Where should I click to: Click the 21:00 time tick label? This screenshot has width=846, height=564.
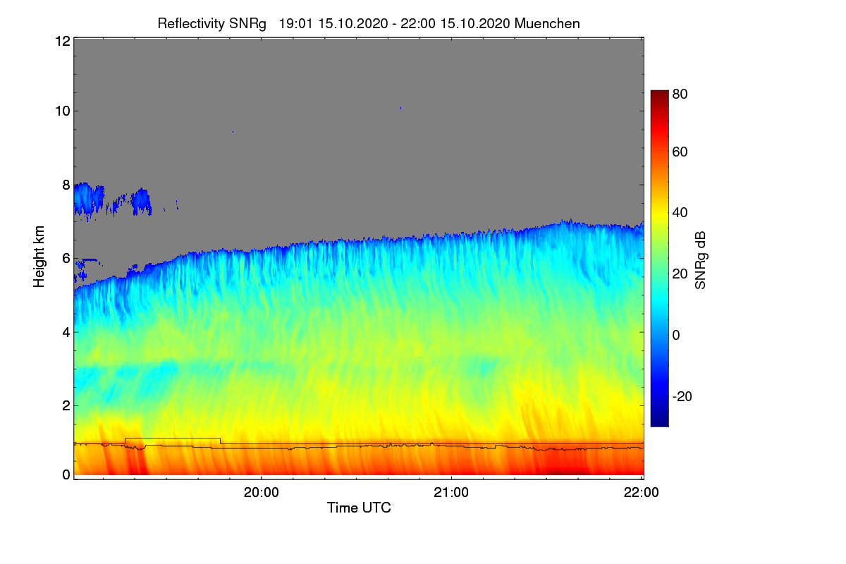click(451, 493)
